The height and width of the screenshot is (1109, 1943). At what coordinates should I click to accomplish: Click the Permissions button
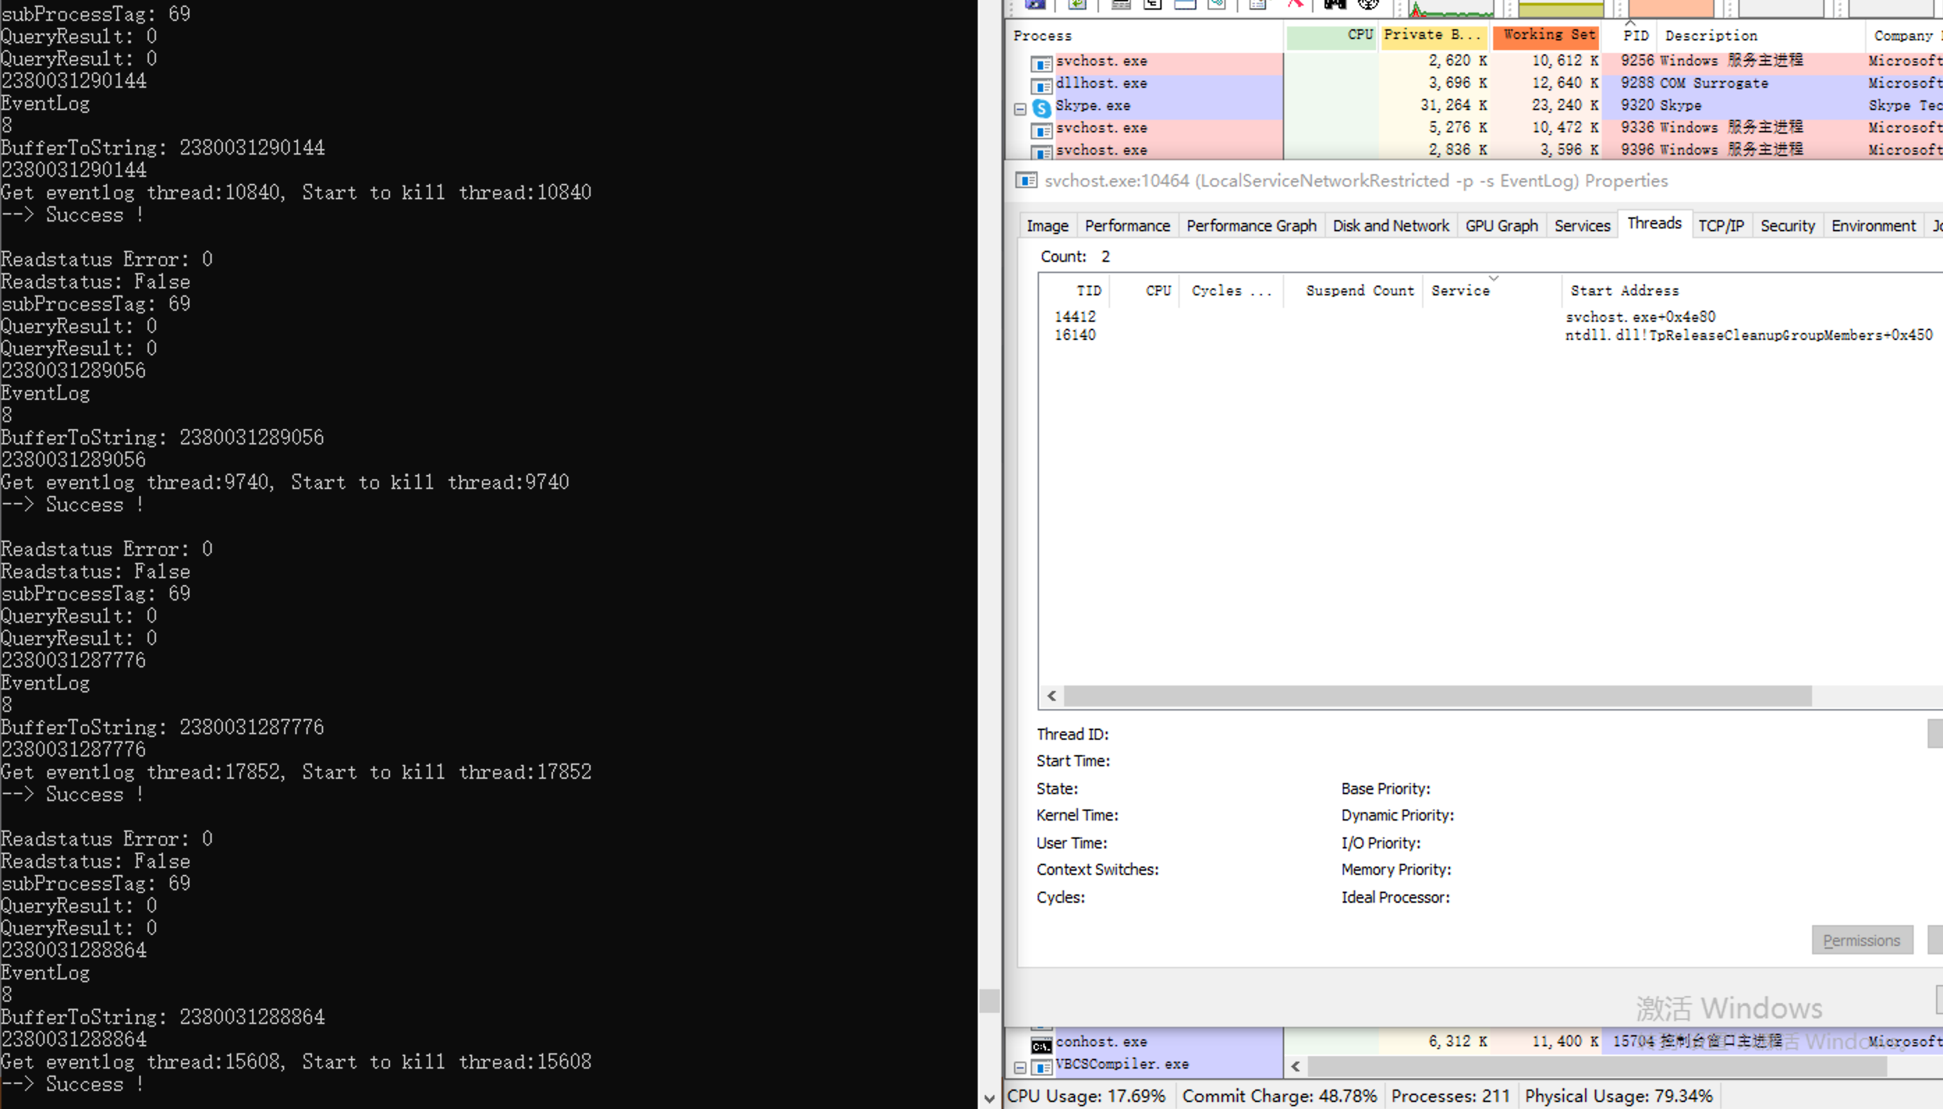(1861, 940)
